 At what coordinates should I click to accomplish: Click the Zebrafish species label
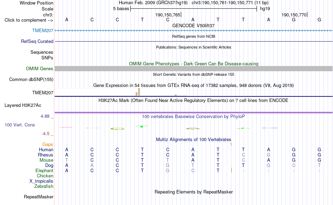pos(44,186)
